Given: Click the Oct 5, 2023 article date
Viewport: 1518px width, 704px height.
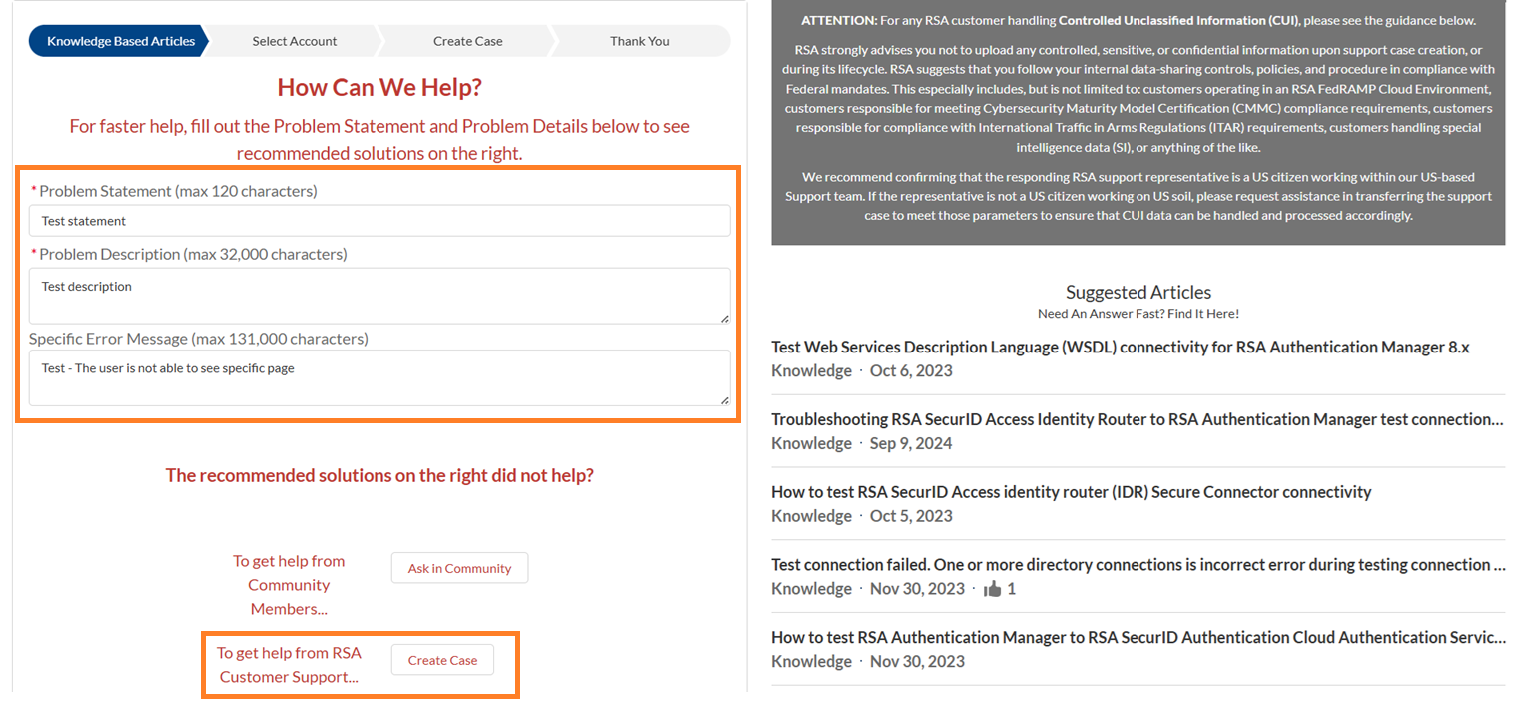Looking at the screenshot, I should [x=911, y=516].
